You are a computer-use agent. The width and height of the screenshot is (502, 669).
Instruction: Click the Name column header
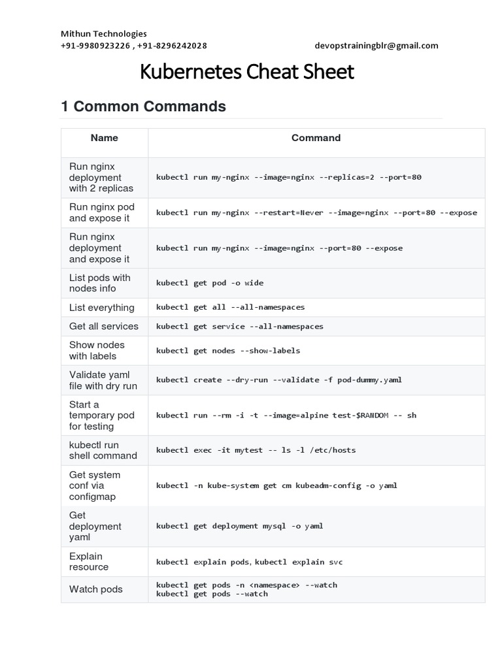(105, 138)
